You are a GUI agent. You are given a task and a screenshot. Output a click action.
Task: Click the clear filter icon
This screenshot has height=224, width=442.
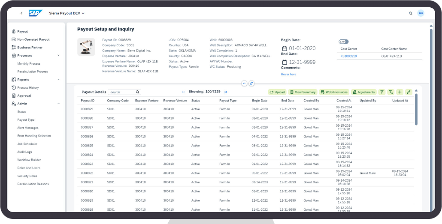(391, 92)
